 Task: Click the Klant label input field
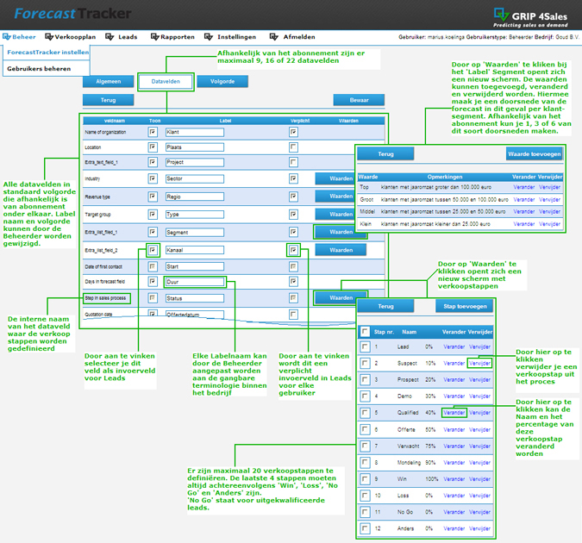195,132
